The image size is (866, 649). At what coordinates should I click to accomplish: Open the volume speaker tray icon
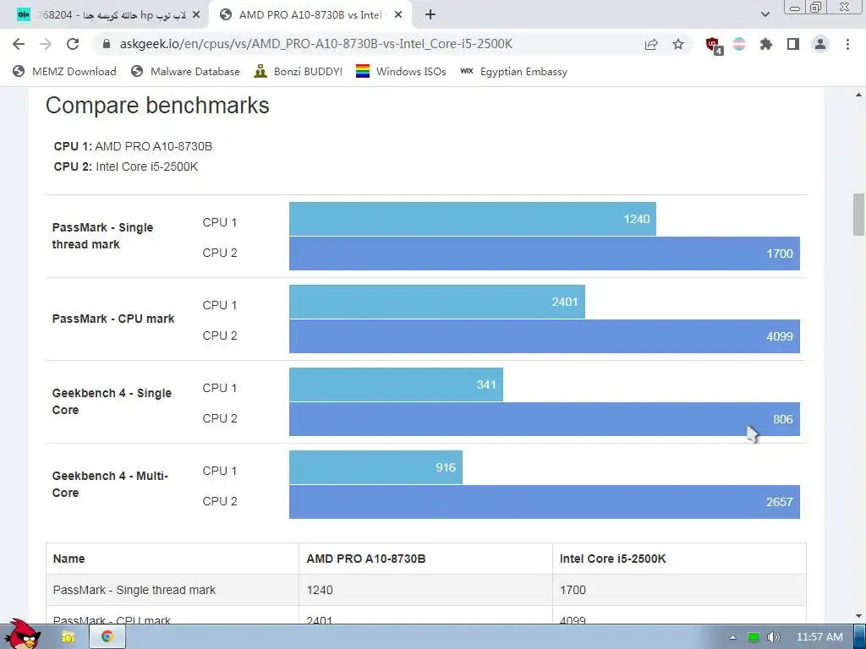(x=773, y=637)
